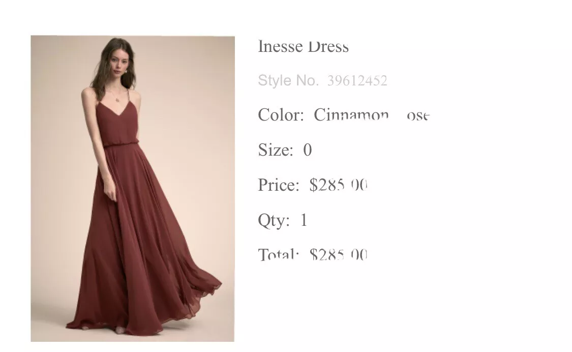The height and width of the screenshot is (352, 572).
Task: Select the size value 0
Action: (x=308, y=150)
